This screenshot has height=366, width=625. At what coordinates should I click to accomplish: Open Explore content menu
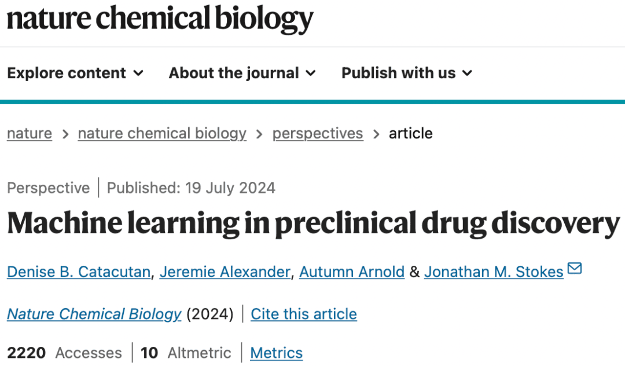[75, 73]
